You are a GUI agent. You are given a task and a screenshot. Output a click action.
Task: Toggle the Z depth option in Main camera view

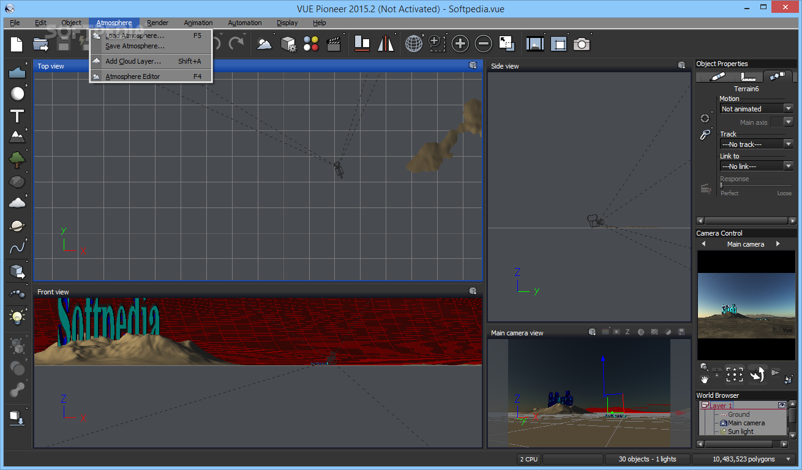pos(628,332)
